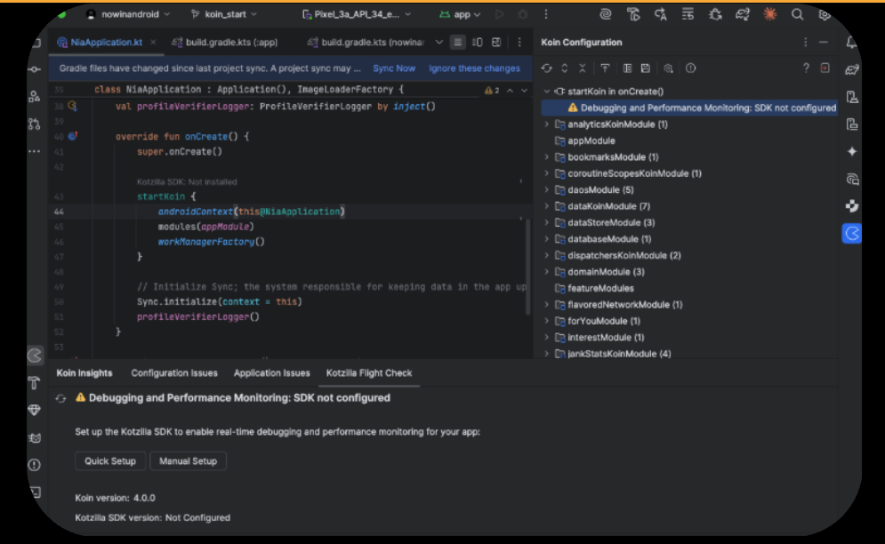The image size is (885, 544).
Task: Switch editor to split view mode
Action: tap(477, 43)
